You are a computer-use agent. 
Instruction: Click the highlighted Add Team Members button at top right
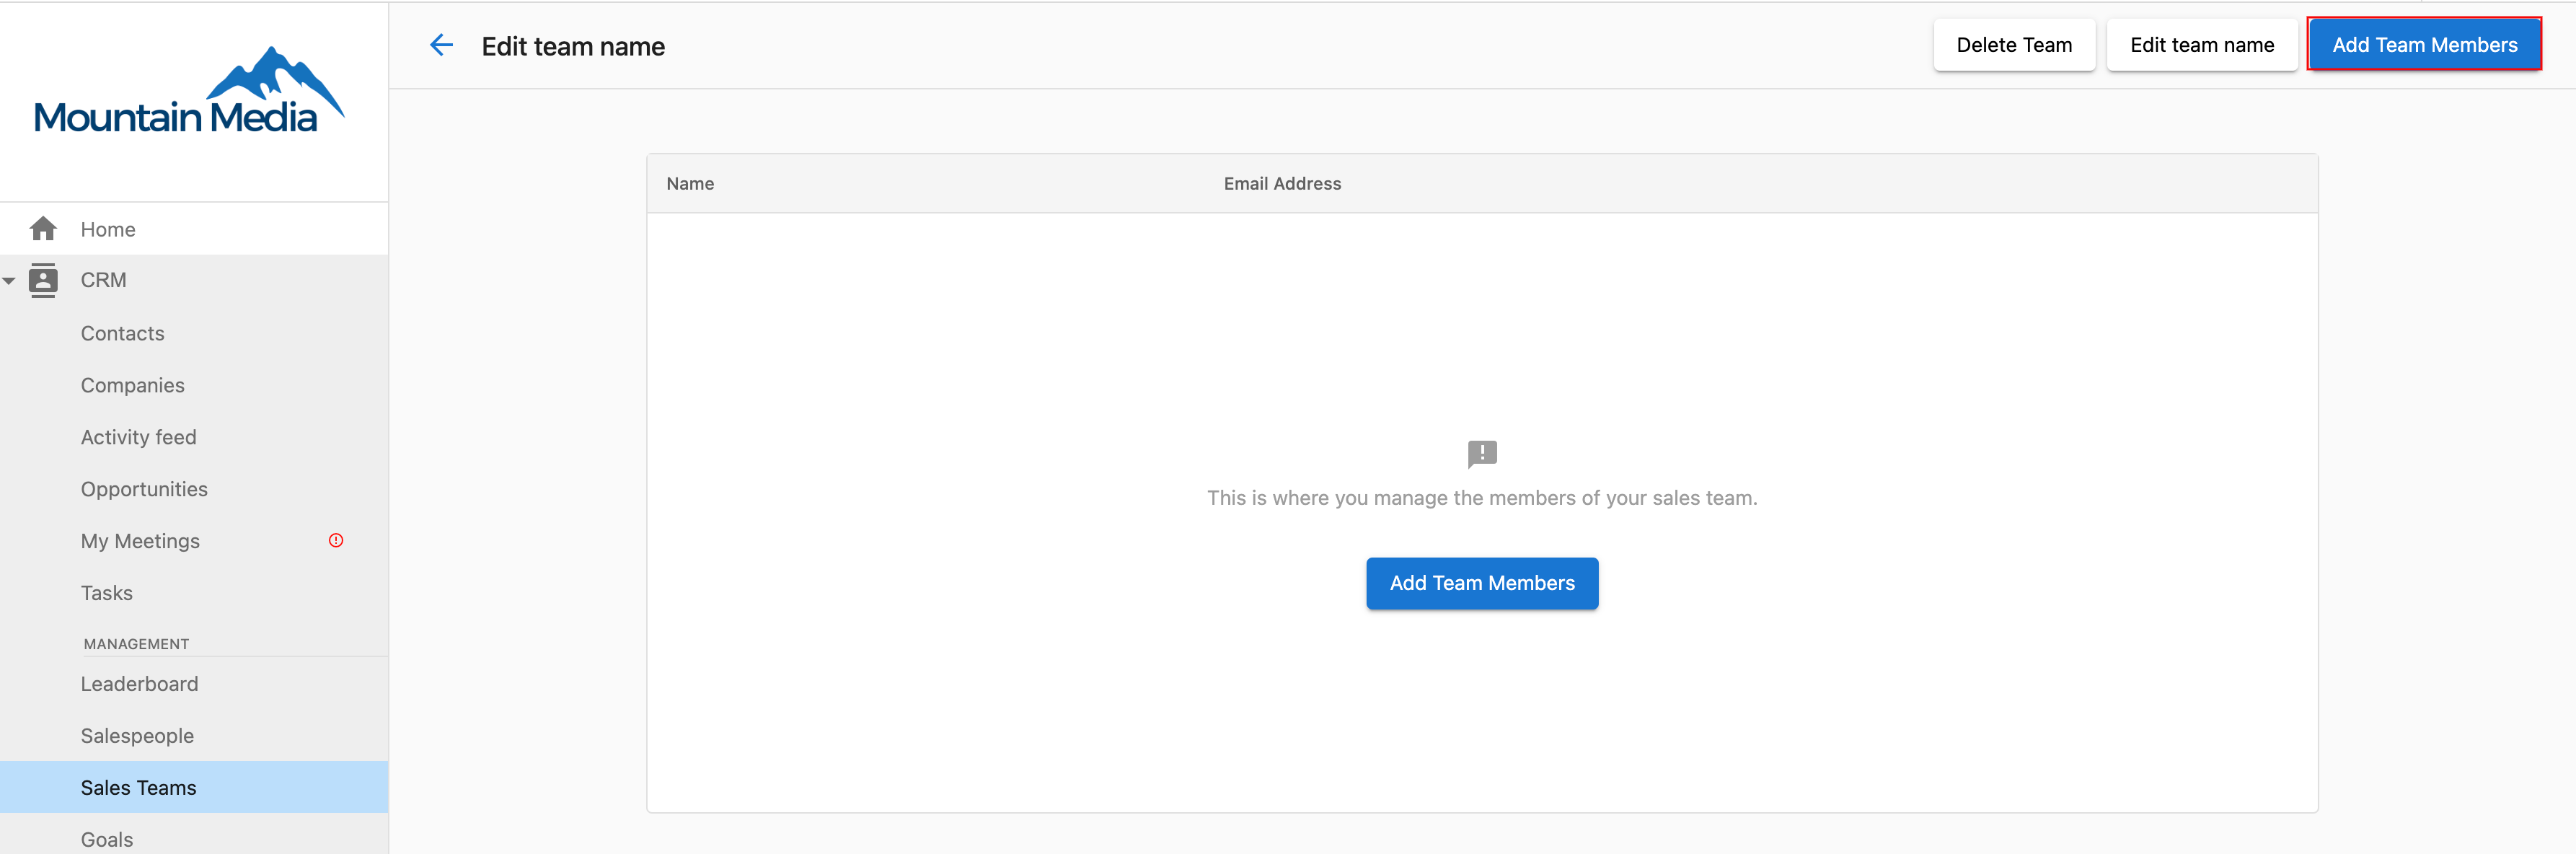pyautogui.click(x=2425, y=44)
